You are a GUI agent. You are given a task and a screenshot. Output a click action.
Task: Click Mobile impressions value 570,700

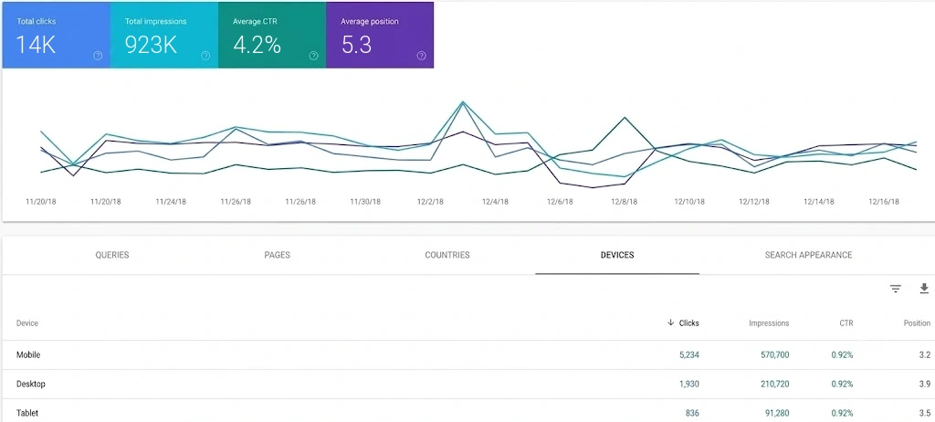(x=774, y=355)
